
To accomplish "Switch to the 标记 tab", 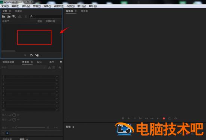I will click(39, 62).
